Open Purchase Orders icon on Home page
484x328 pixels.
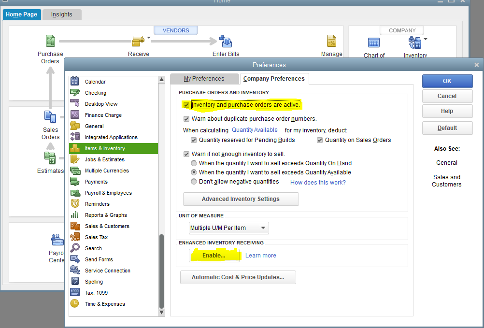pos(50,41)
